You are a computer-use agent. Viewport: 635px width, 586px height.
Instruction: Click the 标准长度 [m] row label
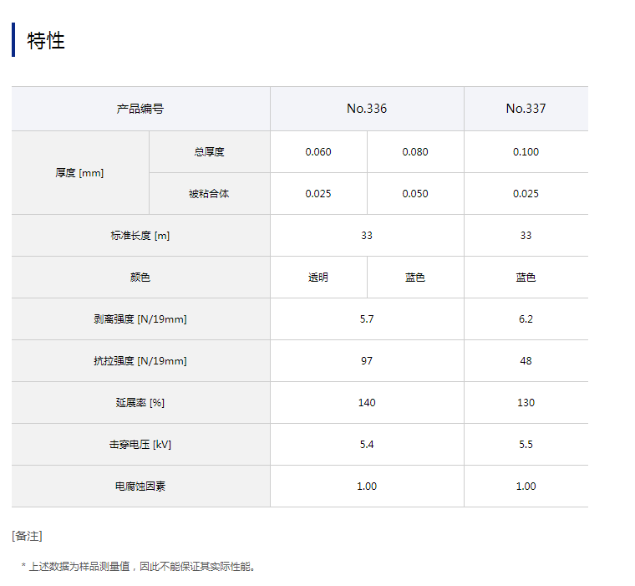click(x=140, y=236)
